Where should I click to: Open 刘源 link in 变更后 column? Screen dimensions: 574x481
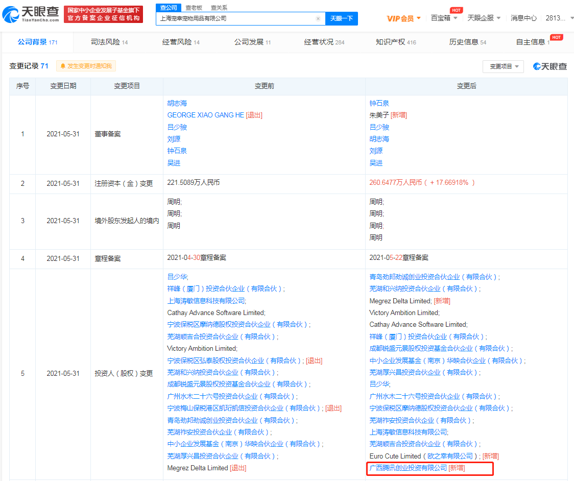point(376,151)
